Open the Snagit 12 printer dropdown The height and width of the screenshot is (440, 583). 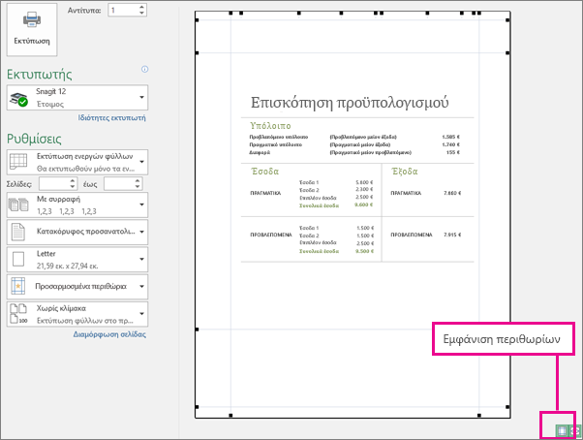[77, 98]
